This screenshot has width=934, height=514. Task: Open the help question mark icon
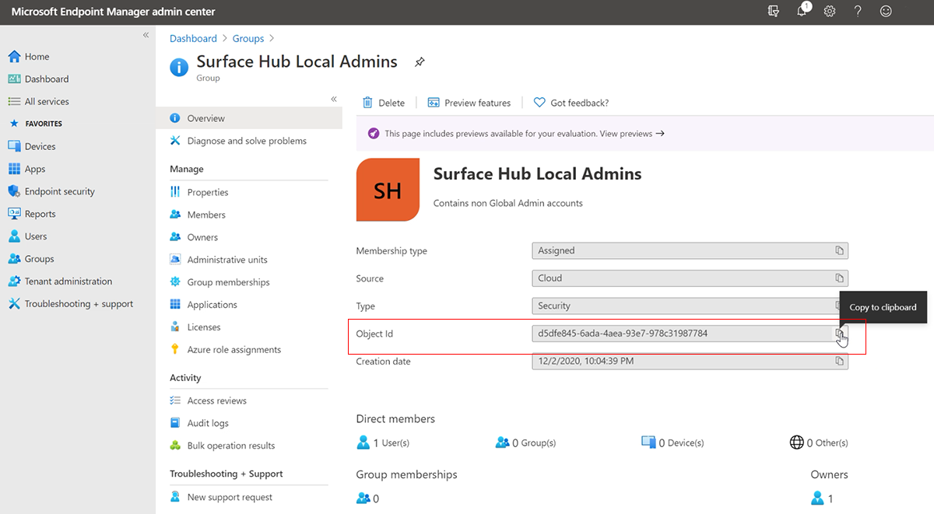858,12
